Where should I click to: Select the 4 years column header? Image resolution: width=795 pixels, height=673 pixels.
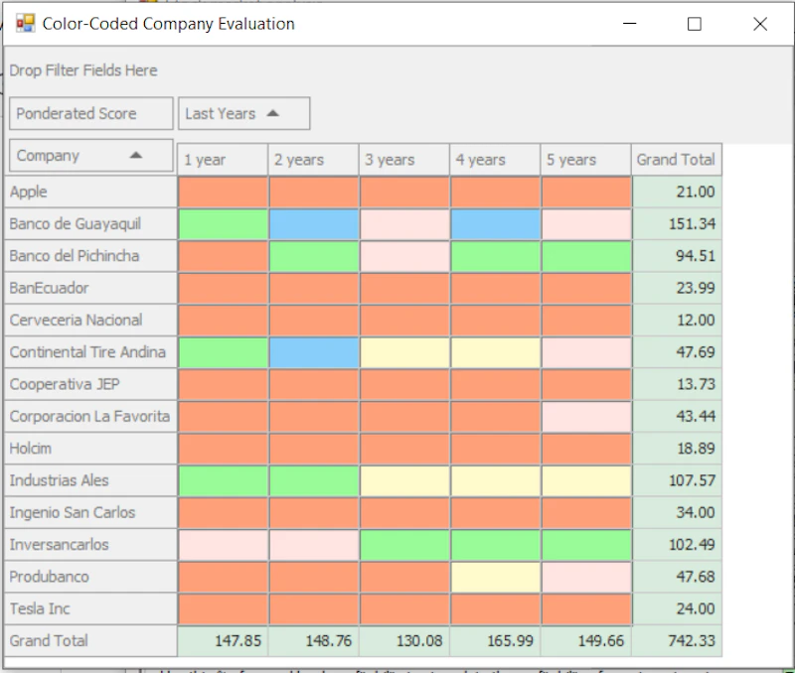pyautogui.click(x=495, y=160)
